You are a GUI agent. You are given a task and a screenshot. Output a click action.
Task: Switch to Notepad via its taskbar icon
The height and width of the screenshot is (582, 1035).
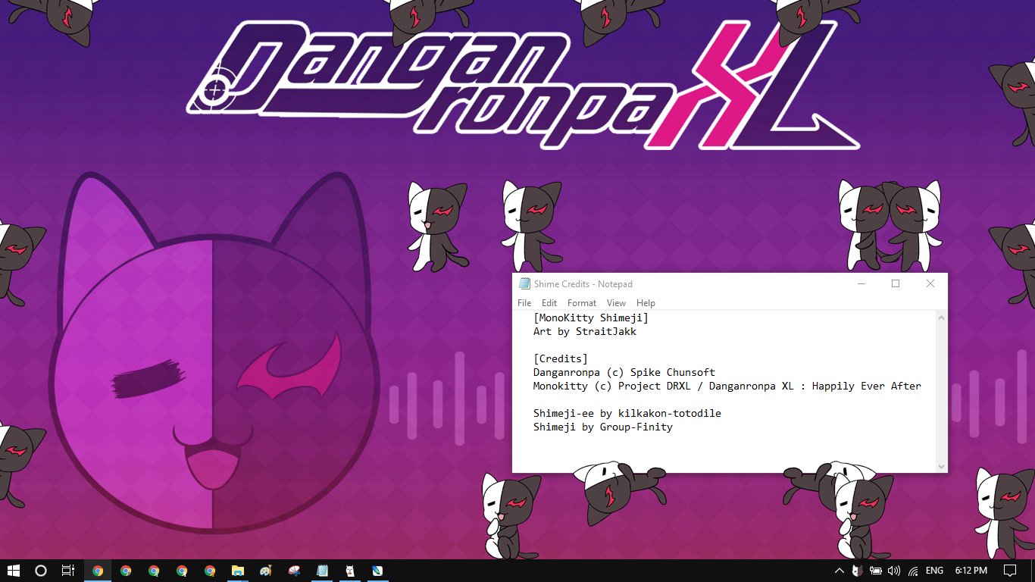coord(322,571)
